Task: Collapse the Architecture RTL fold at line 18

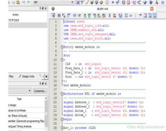Action: pos(62,94)
